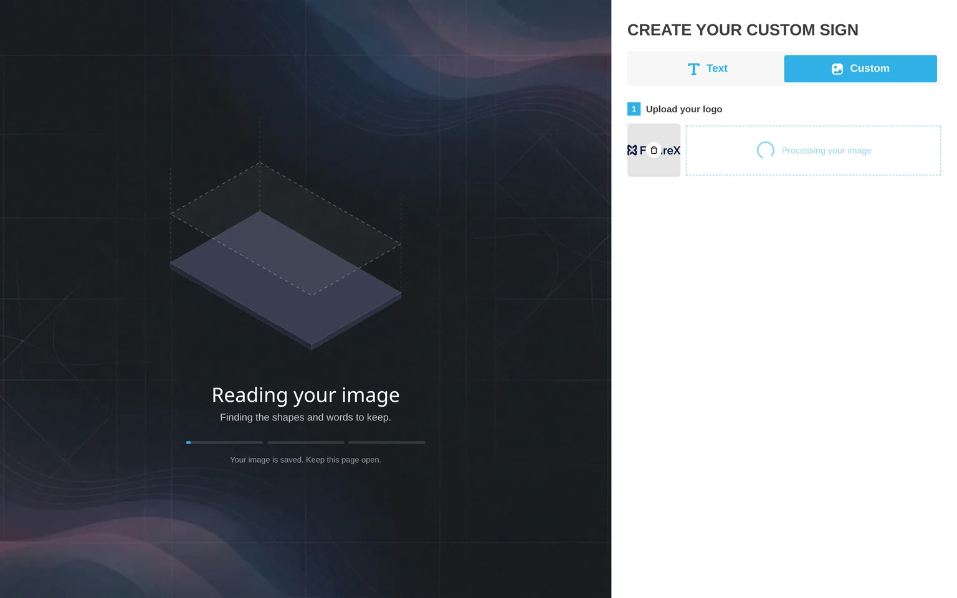Click "Your image is saved. Keep this page open."
Image resolution: width=957 pixels, height=598 pixels.
pos(306,460)
